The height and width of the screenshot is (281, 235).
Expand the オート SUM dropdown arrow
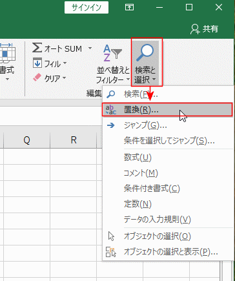(x=90, y=48)
